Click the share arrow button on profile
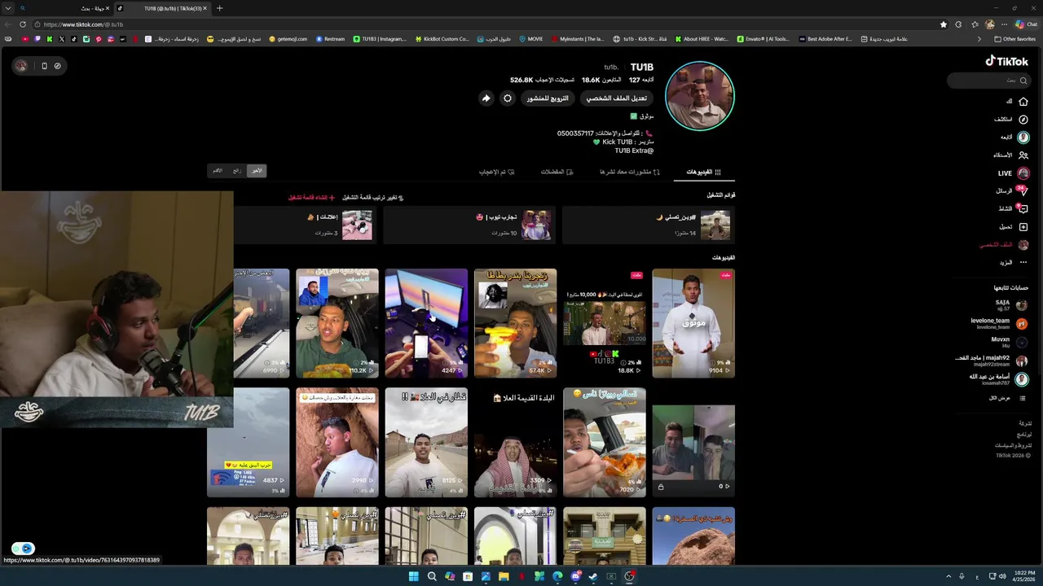Viewport: 1043px width, 586px height. [x=486, y=98]
